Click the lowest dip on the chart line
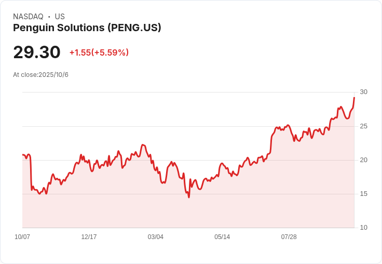Screen dimensions: 382x264 tap(189, 197)
